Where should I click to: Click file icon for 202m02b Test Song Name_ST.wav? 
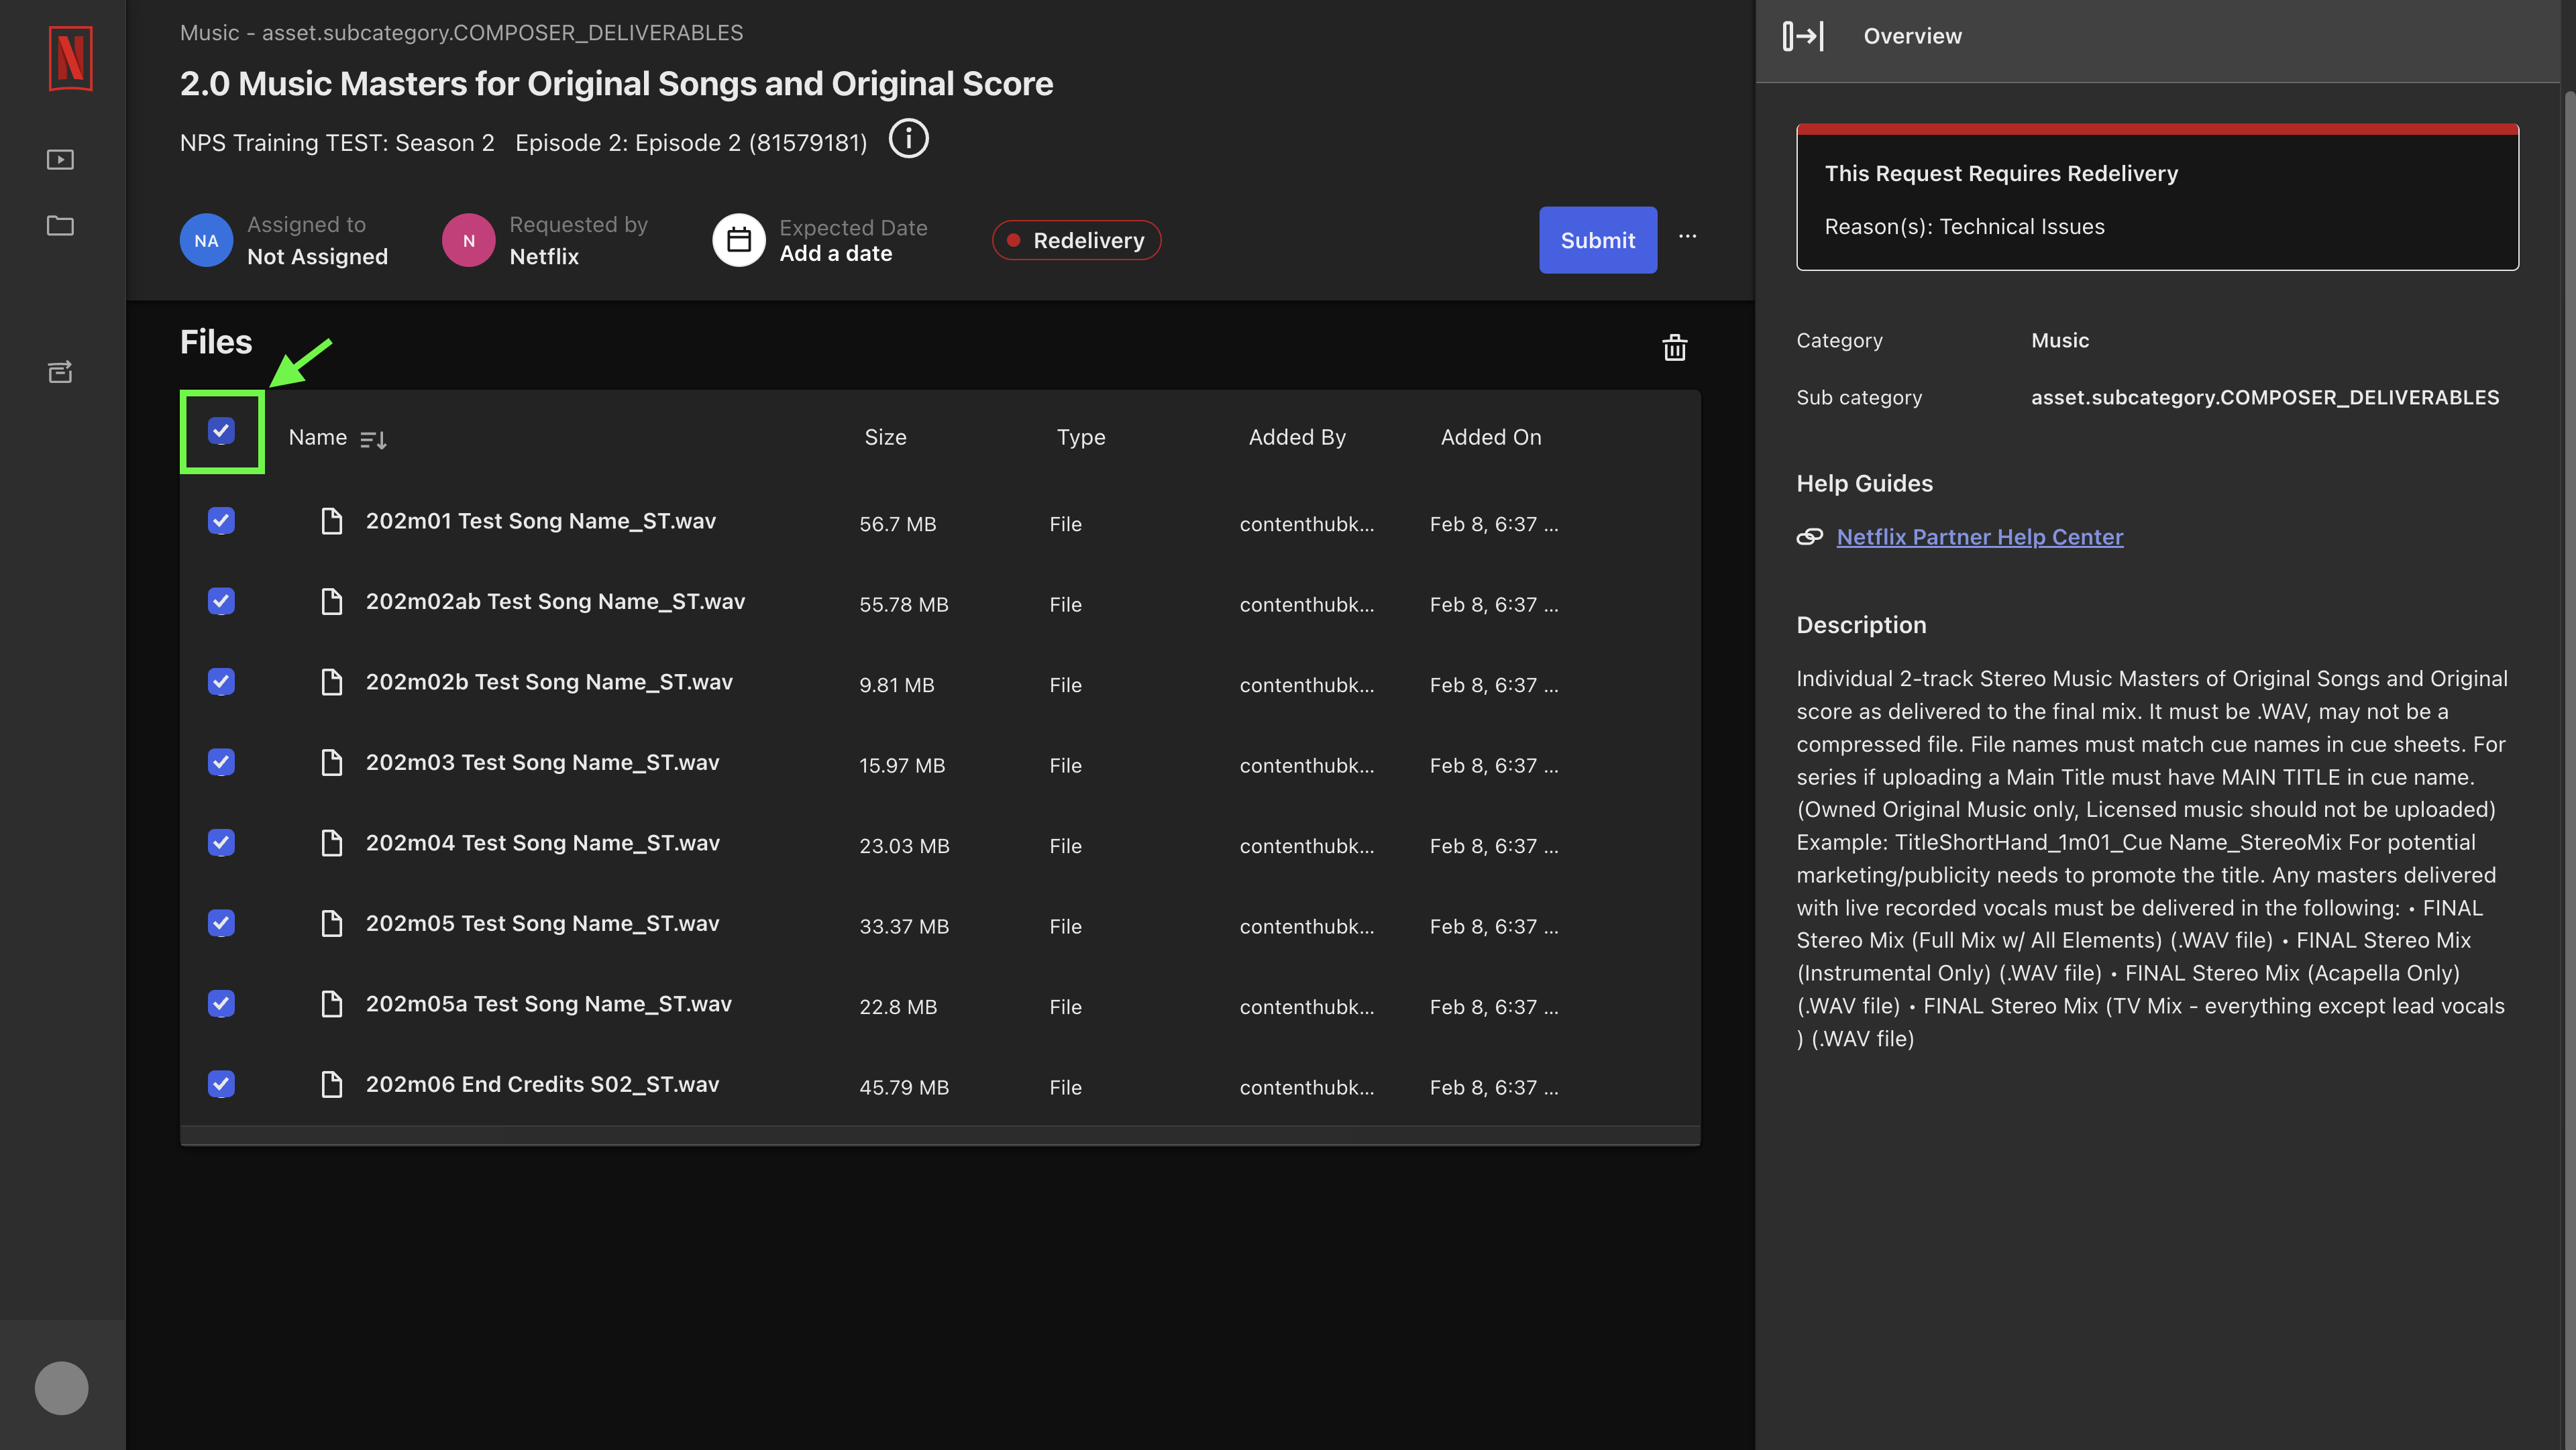[331, 682]
